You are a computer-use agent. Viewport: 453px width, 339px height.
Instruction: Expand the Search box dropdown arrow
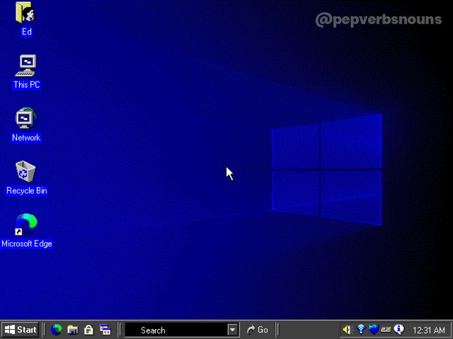232,330
